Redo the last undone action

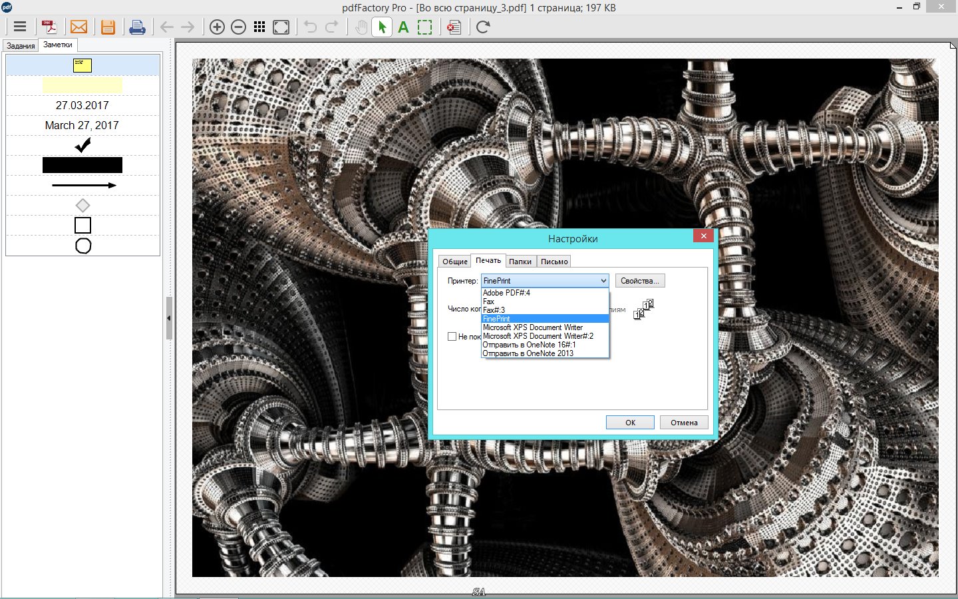(x=331, y=27)
